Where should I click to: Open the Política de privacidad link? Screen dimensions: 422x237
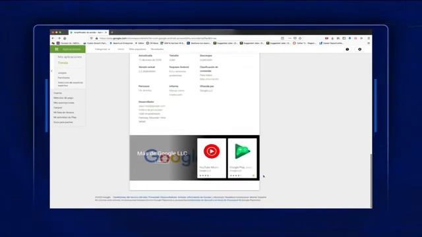click(x=150, y=110)
